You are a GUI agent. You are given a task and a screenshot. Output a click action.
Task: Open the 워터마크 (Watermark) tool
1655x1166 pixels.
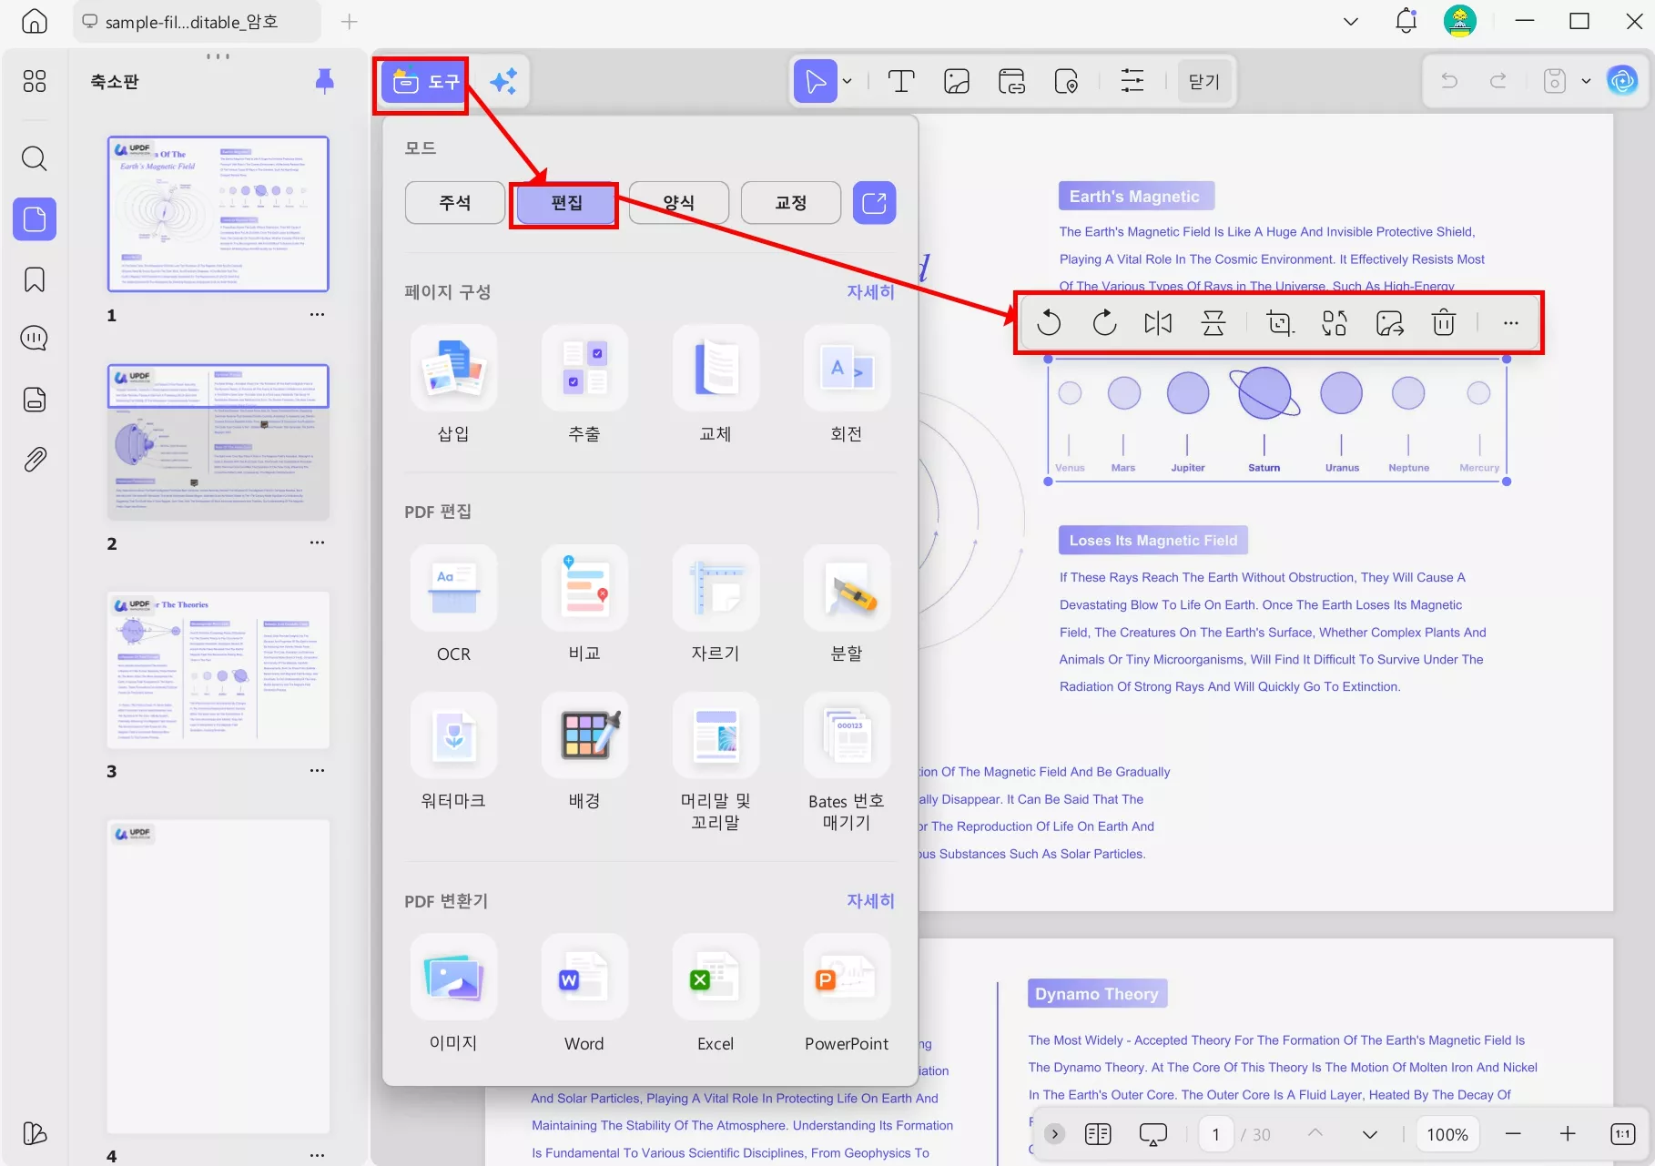coord(453,752)
